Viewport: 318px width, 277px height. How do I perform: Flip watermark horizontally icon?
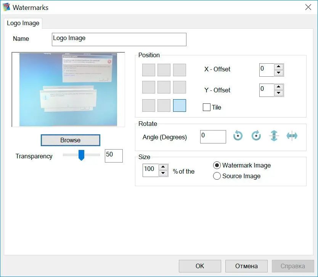292,136
